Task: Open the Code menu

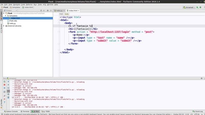Action: pyautogui.click(x=23, y=4)
